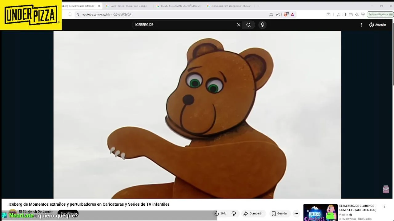Open the Brave Rewards triangle icon
The image size is (394, 221).
pos(292,14)
